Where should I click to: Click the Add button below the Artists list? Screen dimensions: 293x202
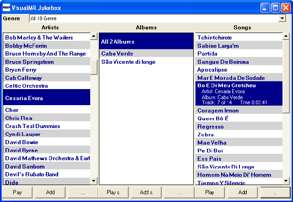tap(50, 192)
